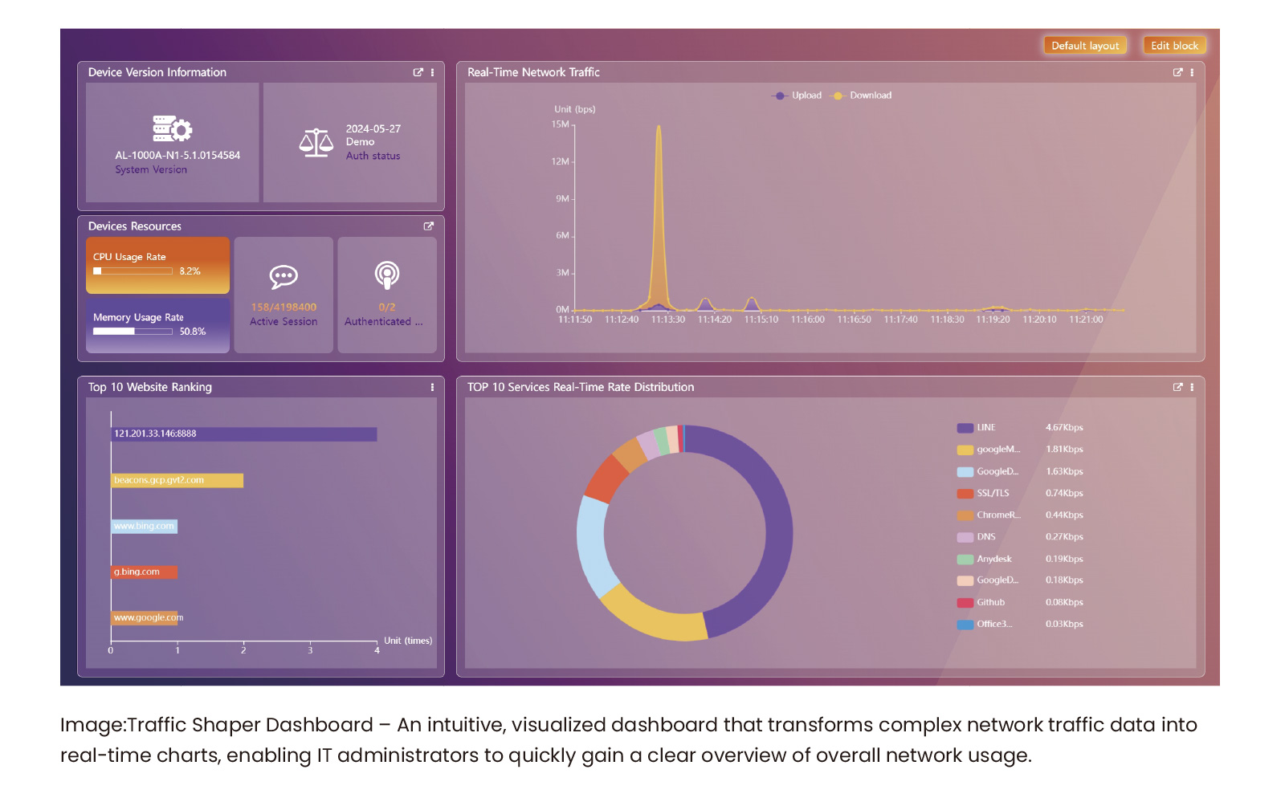This screenshot has width=1285, height=798.
Task: Open Top 10 Website Ranking options menu
Action: pyautogui.click(x=432, y=387)
